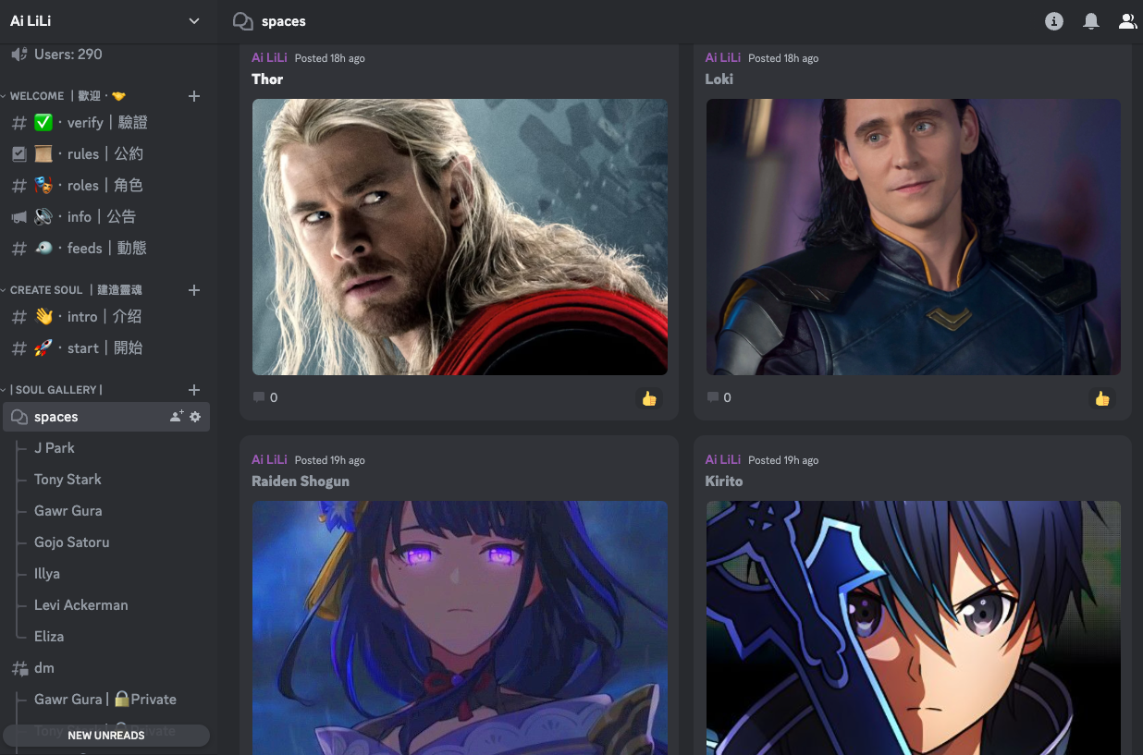Open the Levi Ackerman thread
Screen dimensions: 1143x755
pyautogui.click(x=80, y=605)
